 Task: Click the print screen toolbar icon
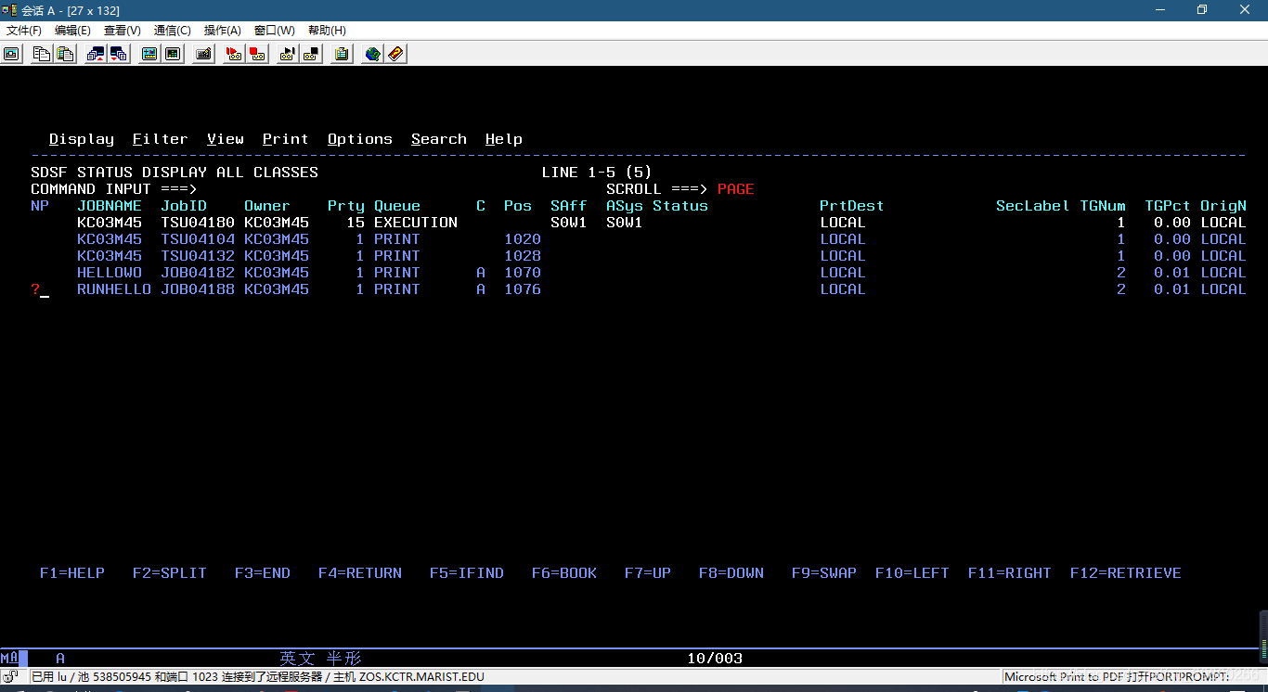[11, 54]
